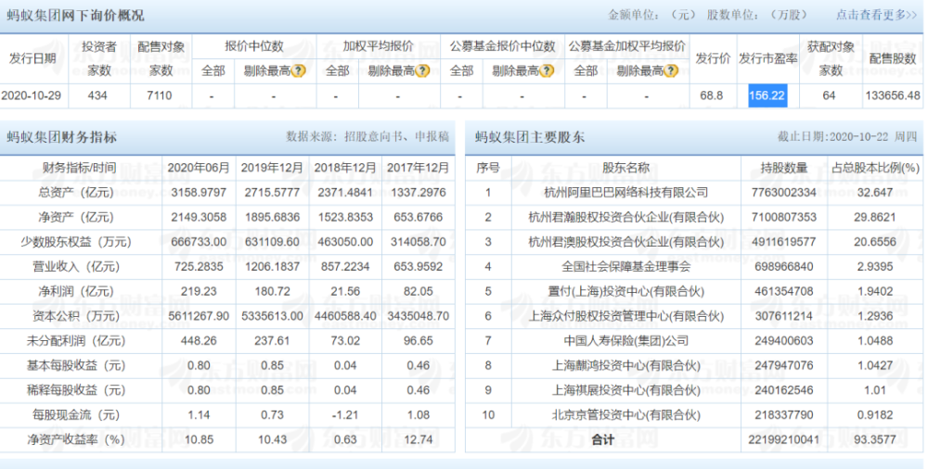
Task: Click shareholder 上海麒鸿投资中心(有限合伙)
Action: [625, 365]
